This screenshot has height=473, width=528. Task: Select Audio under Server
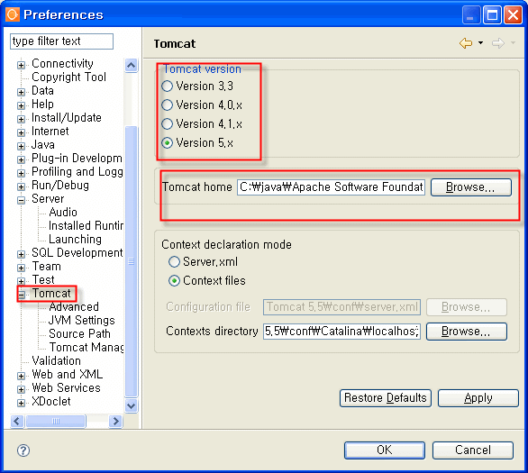point(63,212)
